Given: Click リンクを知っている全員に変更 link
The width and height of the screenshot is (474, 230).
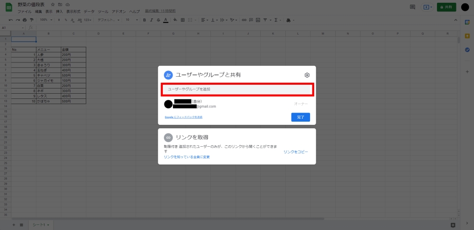Looking at the screenshot, I should tap(187, 157).
